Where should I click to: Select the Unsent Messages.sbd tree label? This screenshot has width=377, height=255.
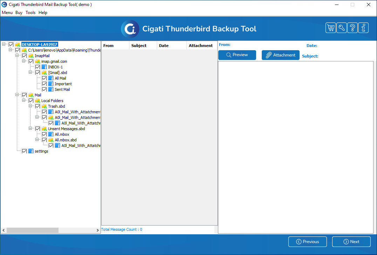[x=66, y=129]
